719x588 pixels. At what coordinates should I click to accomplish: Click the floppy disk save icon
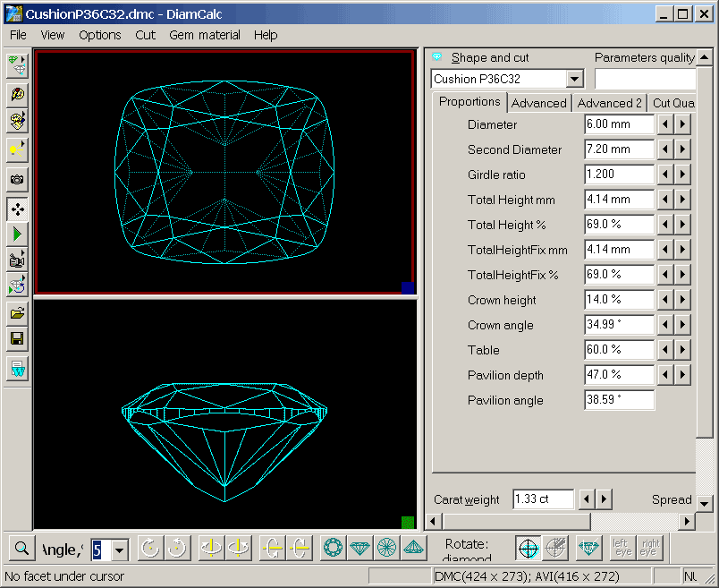(17, 339)
